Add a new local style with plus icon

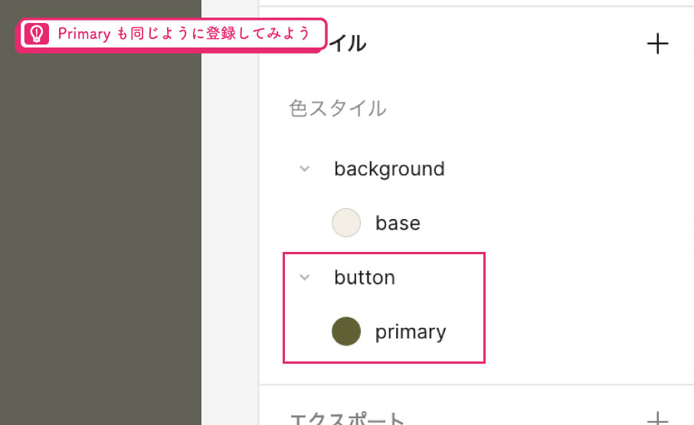pos(657,44)
